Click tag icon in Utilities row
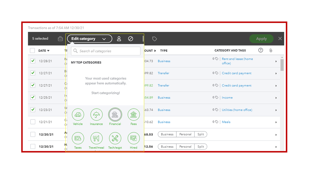 (x=217, y=110)
